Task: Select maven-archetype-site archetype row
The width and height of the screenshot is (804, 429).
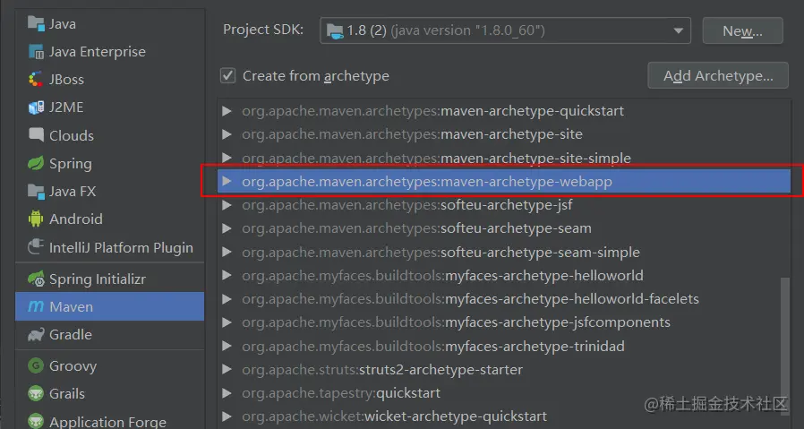Action: tap(503, 134)
